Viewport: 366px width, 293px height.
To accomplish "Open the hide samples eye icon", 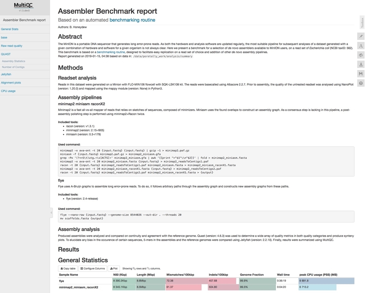I will 361,55.
